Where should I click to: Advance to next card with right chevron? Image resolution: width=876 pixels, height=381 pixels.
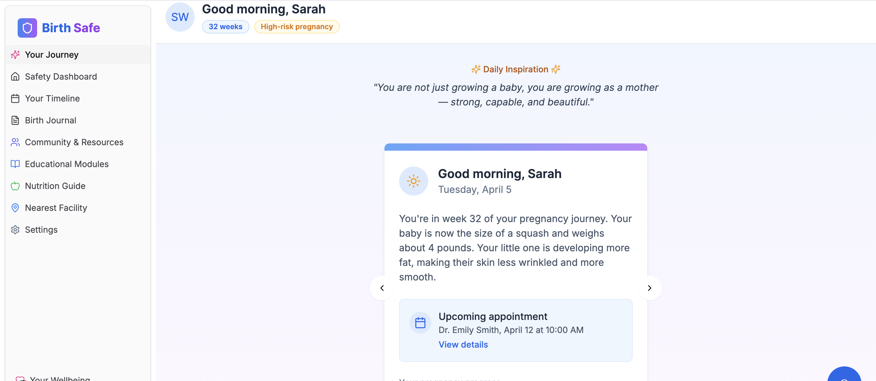(649, 288)
